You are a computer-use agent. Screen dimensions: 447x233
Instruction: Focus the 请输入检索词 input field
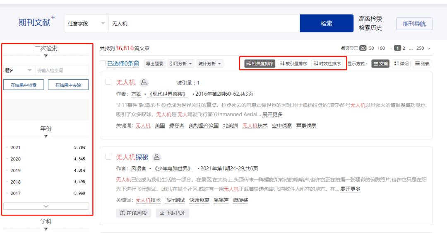pos(62,70)
